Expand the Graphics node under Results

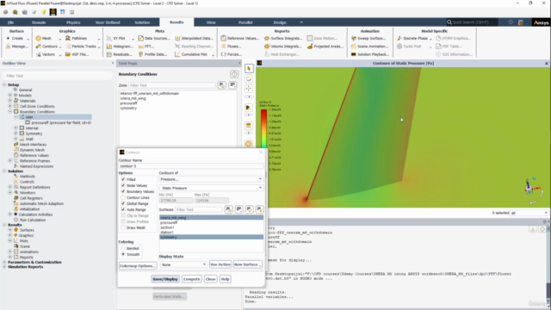(x=9, y=235)
